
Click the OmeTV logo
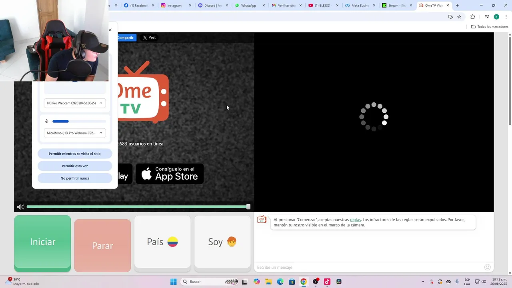pyautogui.click(x=142, y=93)
